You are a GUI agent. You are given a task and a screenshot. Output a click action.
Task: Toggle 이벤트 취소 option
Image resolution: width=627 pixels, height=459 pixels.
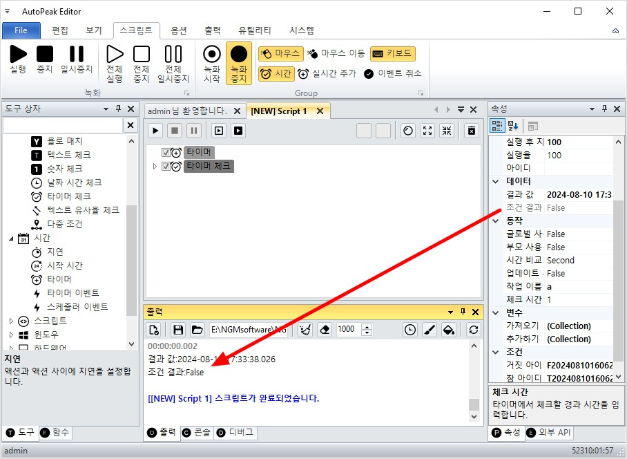pyautogui.click(x=393, y=74)
